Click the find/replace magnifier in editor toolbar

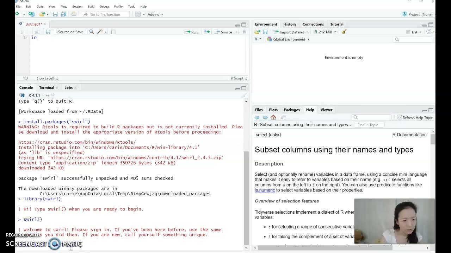92,32
